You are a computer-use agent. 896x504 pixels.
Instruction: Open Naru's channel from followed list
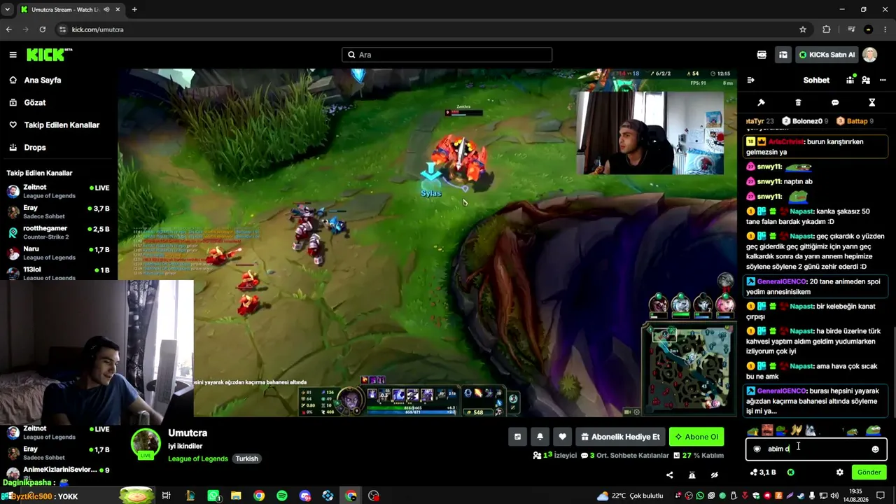(x=59, y=253)
